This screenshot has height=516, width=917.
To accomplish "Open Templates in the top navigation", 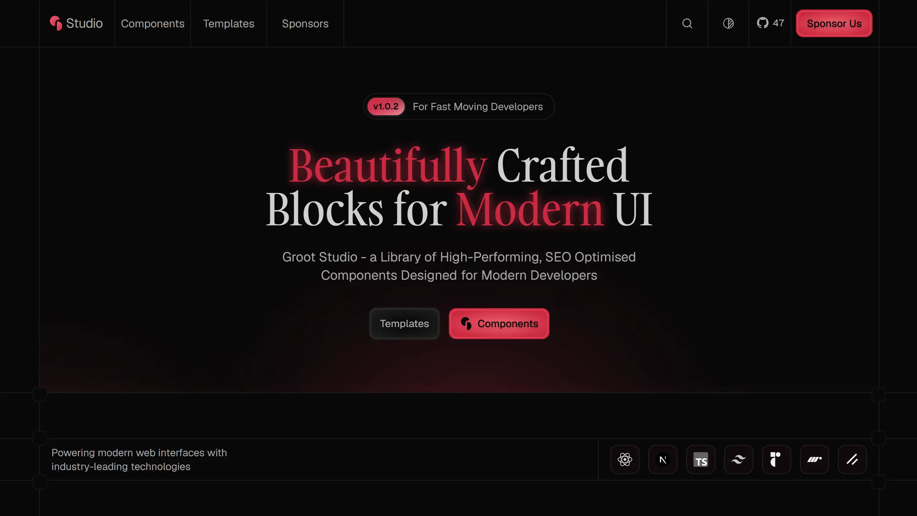I will coord(229,24).
